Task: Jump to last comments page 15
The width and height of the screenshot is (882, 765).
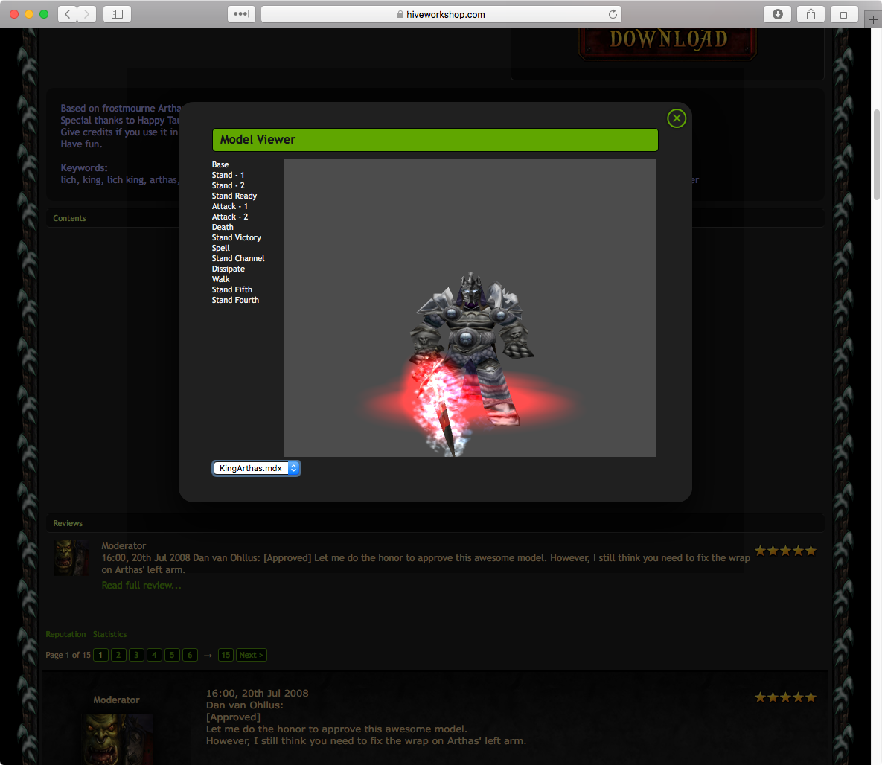Action: (x=226, y=655)
